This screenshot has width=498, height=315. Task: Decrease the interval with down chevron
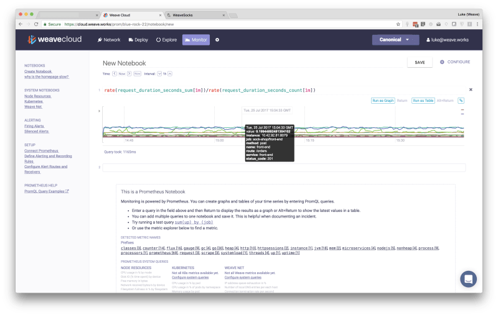159,73
